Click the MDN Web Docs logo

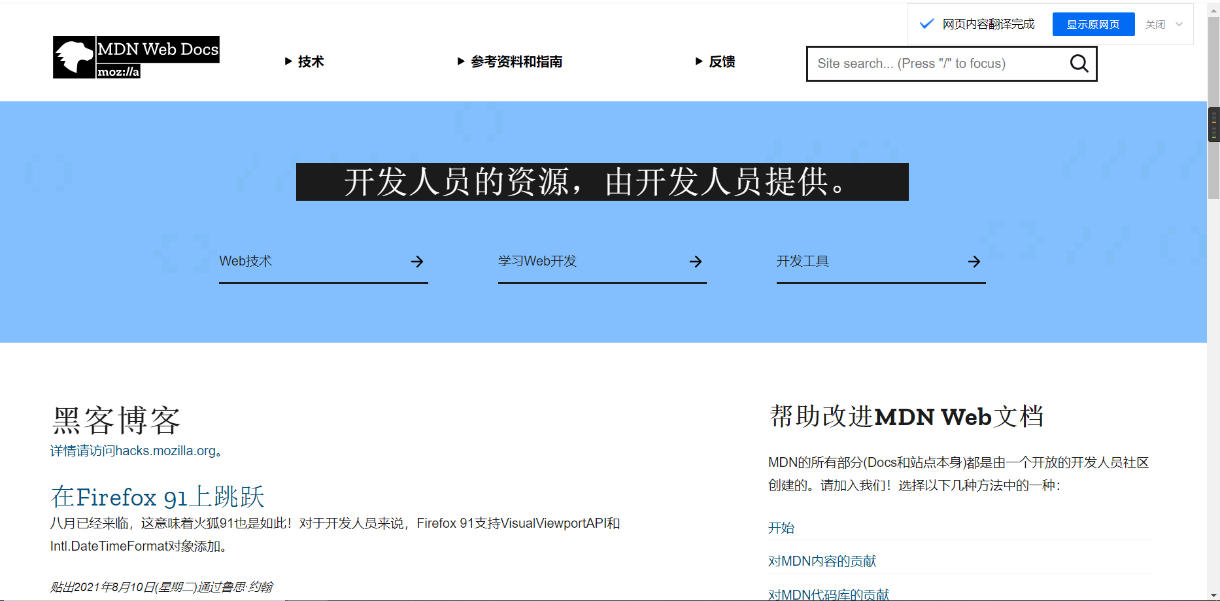[135, 58]
